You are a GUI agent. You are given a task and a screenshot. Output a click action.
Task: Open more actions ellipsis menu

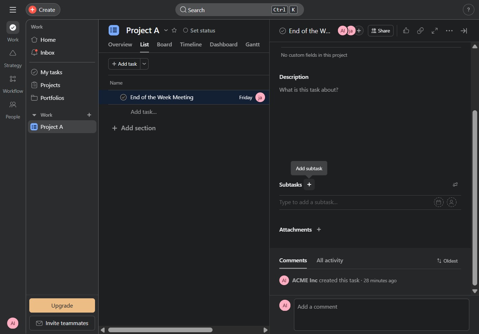click(x=449, y=31)
